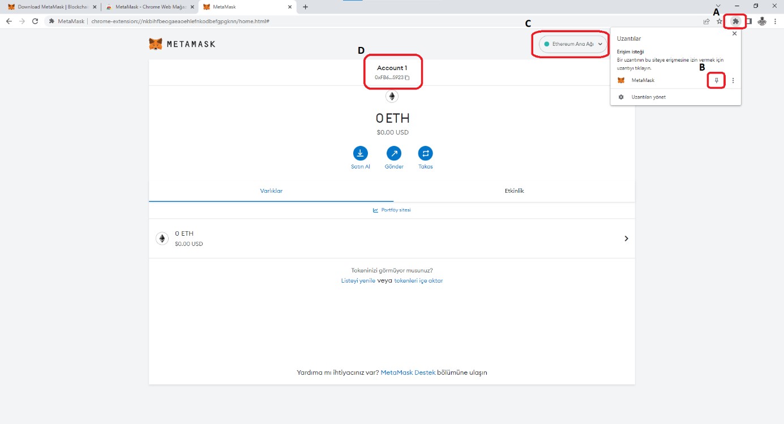Open MetaMask extension three-dot options menu
Image resolution: width=784 pixels, height=424 pixels.
pyautogui.click(x=733, y=81)
